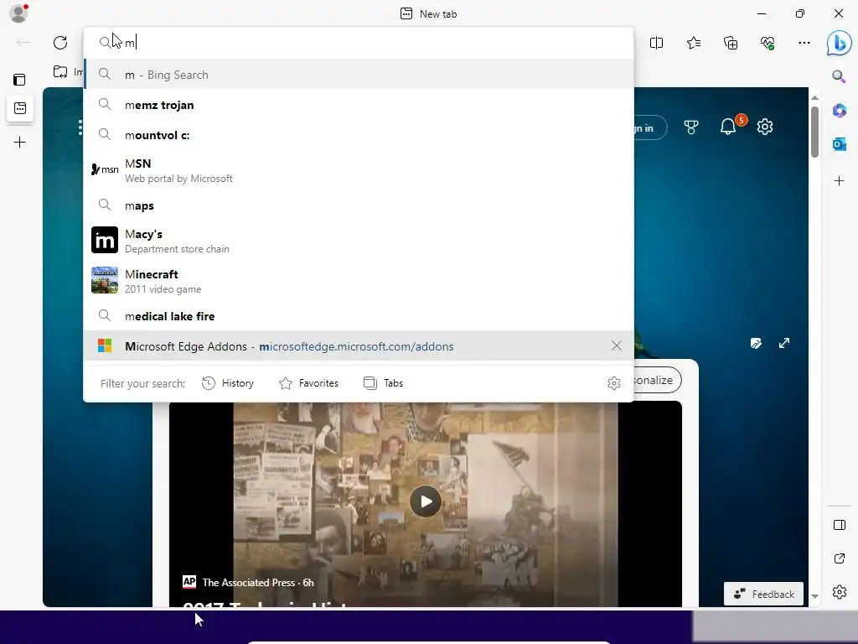Click the Sign in button
Image resolution: width=858 pixels, height=644 pixels.
tap(650, 127)
